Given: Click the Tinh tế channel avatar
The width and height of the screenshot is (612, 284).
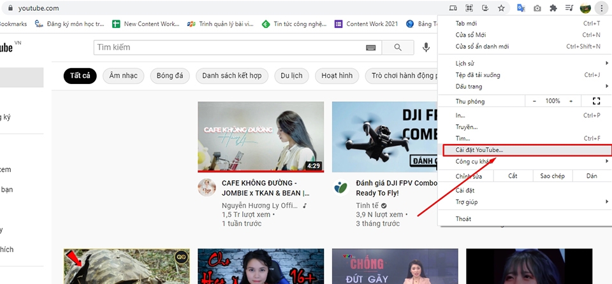Looking at the screenshot, I should click(x=341, y=188).
